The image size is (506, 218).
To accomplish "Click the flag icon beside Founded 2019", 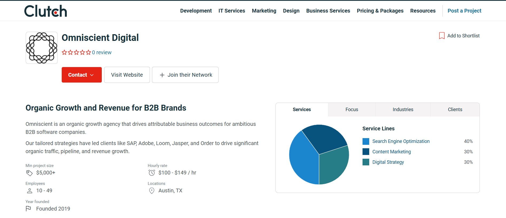I will (x=28, y=209).
